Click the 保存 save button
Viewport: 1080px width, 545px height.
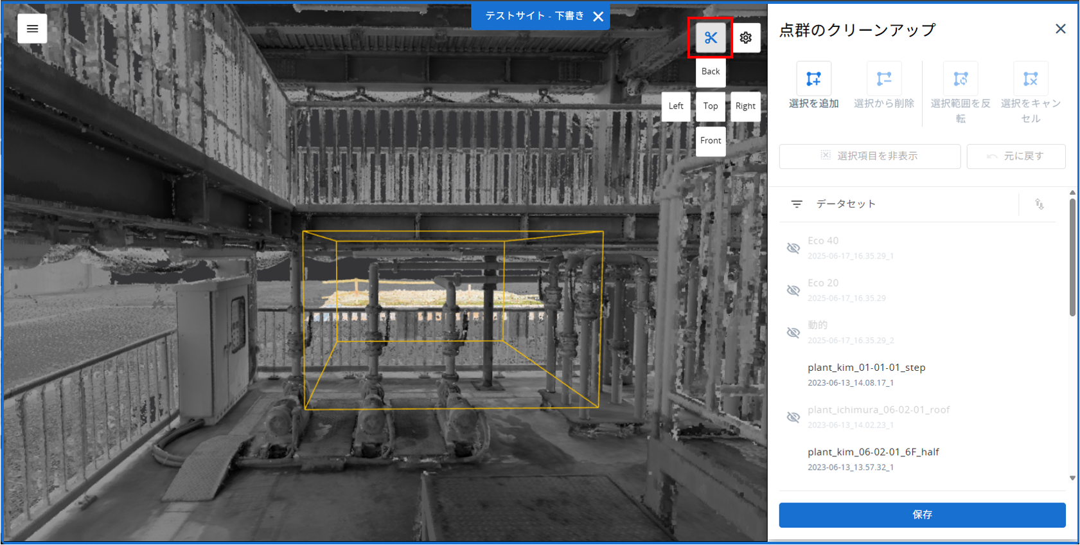point(922,515)
